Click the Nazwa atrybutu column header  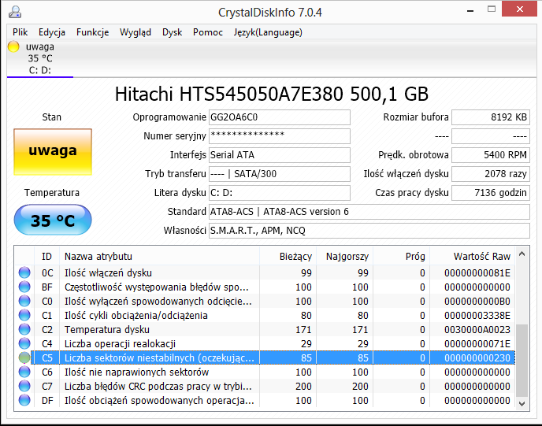point(159,257)
